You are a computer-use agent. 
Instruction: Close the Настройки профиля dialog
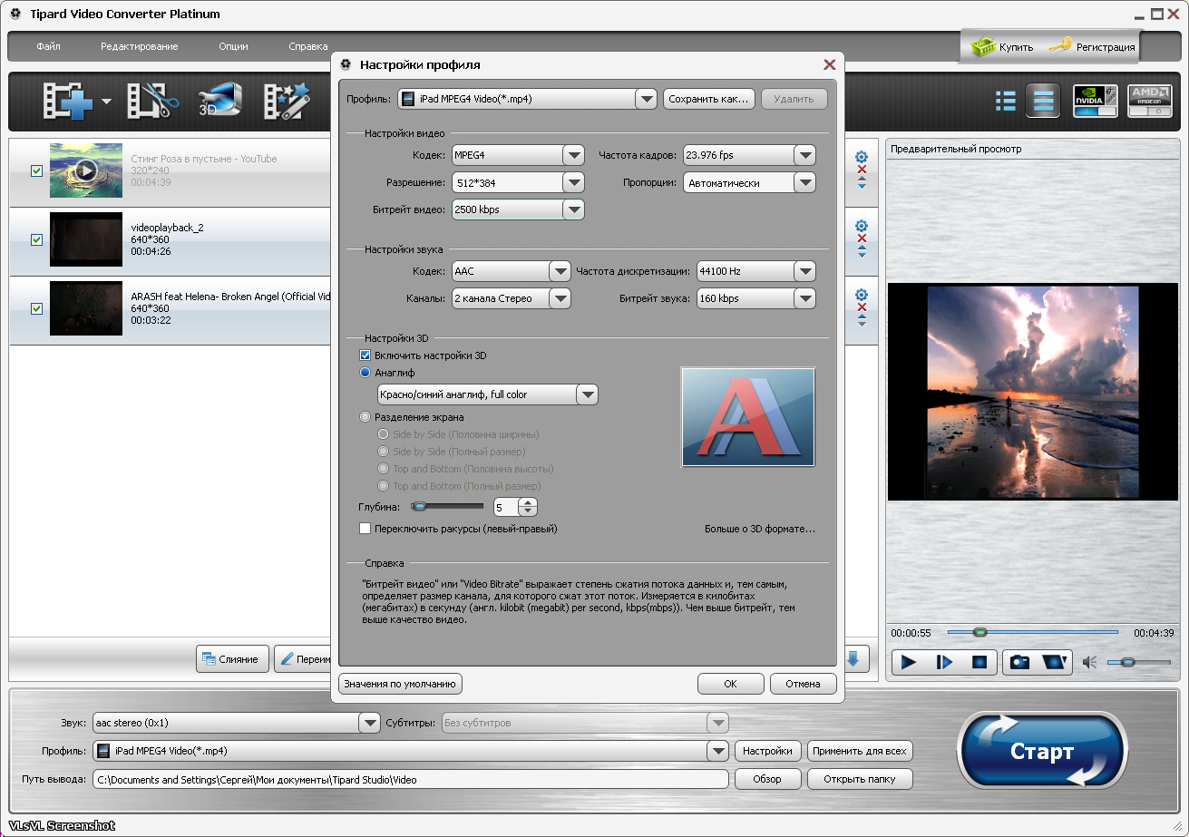point(829,64)
